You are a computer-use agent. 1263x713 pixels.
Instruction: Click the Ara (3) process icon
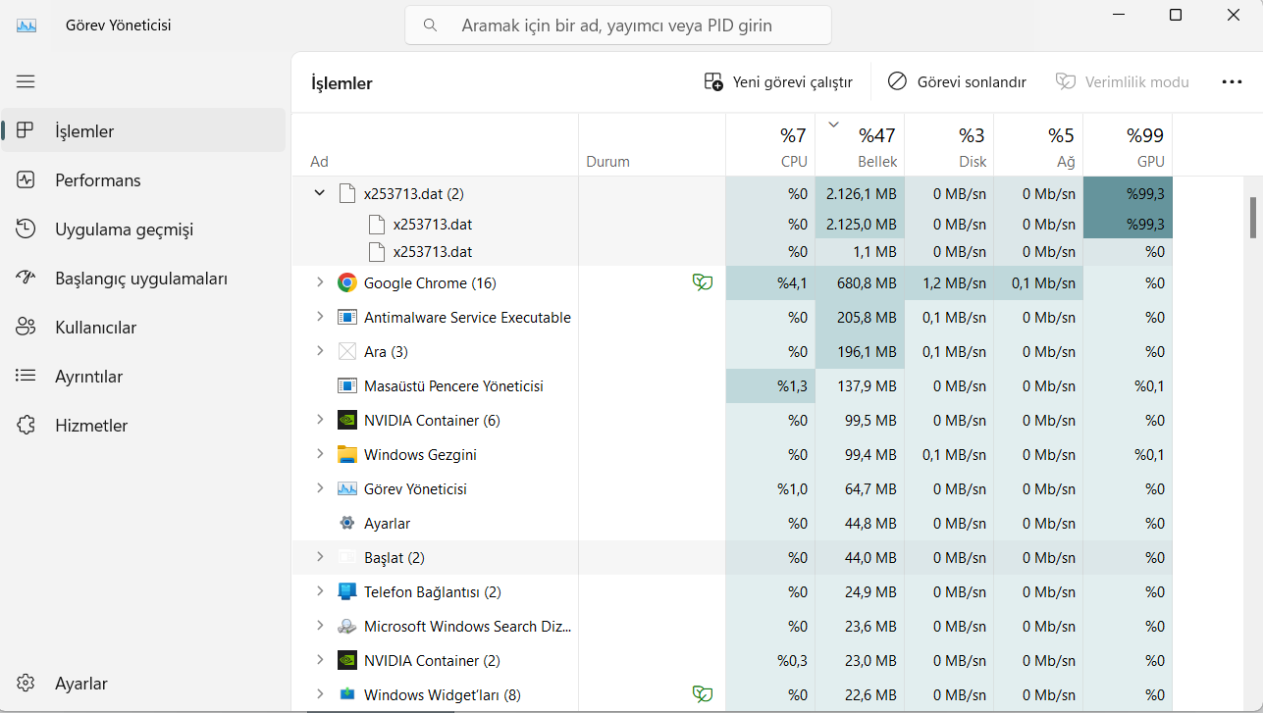pyautogui.click(x=346, y=352)
